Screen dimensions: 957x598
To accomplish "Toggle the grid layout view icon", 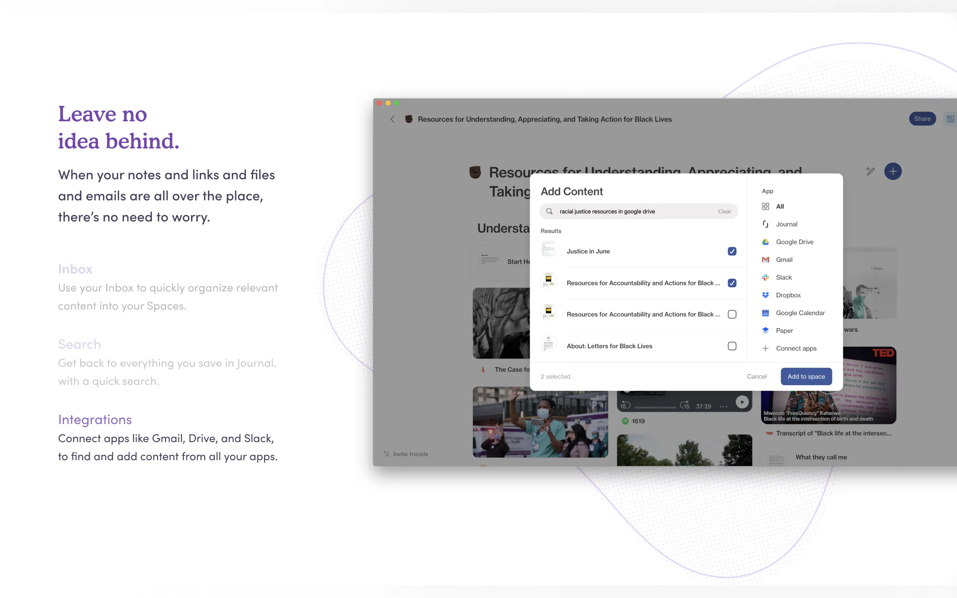I will tap(950, 119).
